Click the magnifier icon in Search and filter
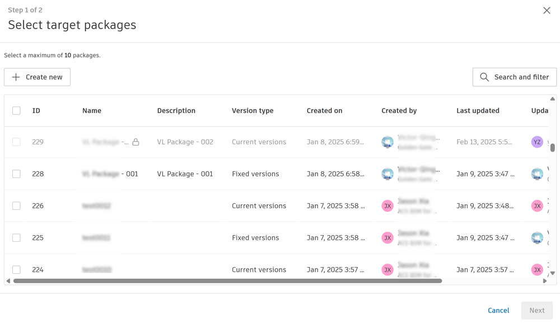 [x=484, y=77]
